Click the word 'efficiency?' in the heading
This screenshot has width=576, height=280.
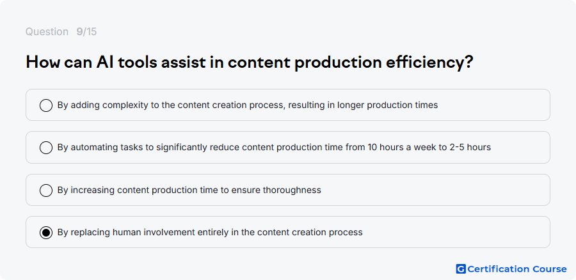click(x=429, y=63)
